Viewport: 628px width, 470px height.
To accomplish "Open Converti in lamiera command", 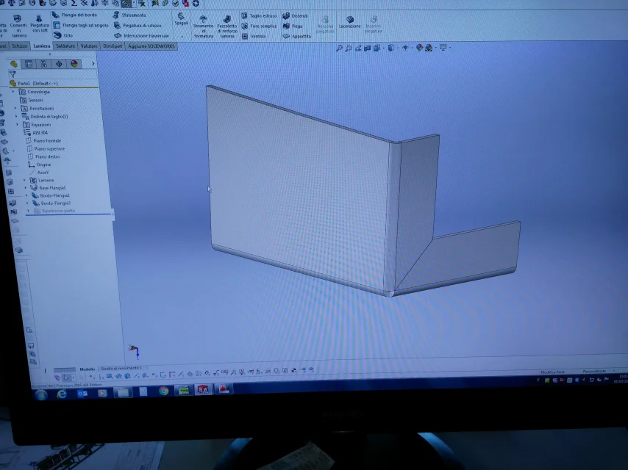I will (18, 26).
